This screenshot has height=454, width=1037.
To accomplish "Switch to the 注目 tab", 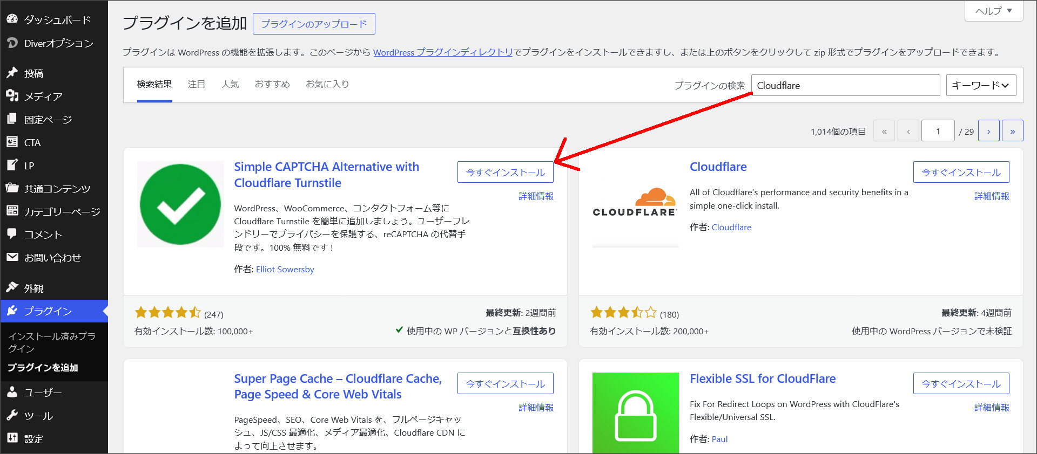I will pyautogui.click(x=197, y=85).
